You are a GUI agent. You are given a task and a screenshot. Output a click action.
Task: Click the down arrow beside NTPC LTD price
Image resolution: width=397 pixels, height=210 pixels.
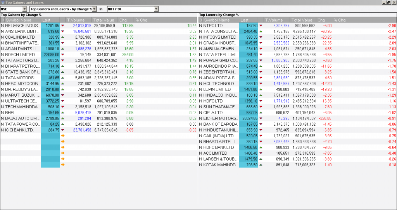click(261, 26)
